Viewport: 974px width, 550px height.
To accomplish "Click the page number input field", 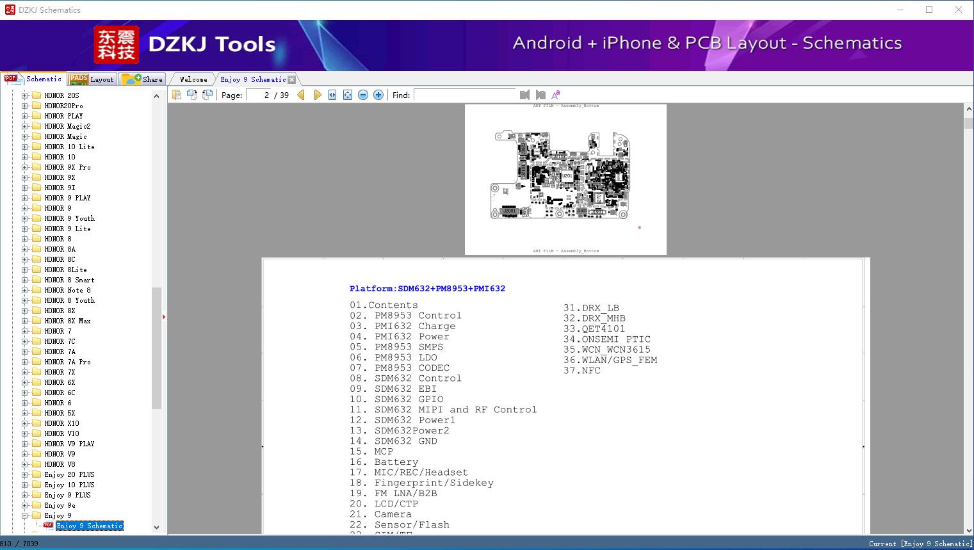I will [x=259, y=95].
